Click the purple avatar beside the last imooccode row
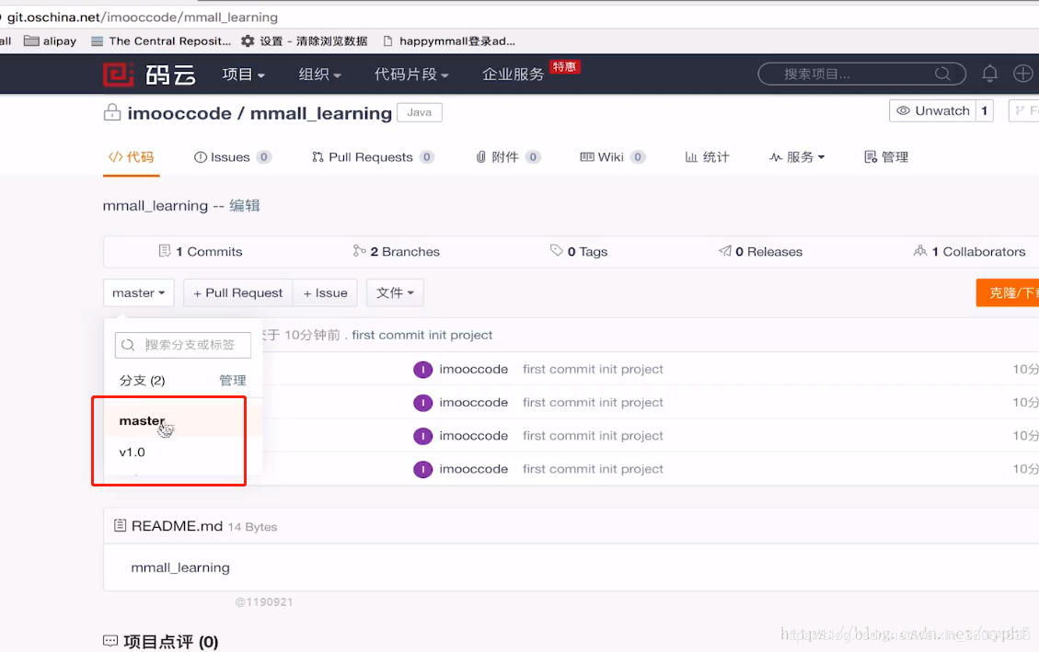This screenshot has width=1039, height=652. pyautogui.click(x=422, y=469)
